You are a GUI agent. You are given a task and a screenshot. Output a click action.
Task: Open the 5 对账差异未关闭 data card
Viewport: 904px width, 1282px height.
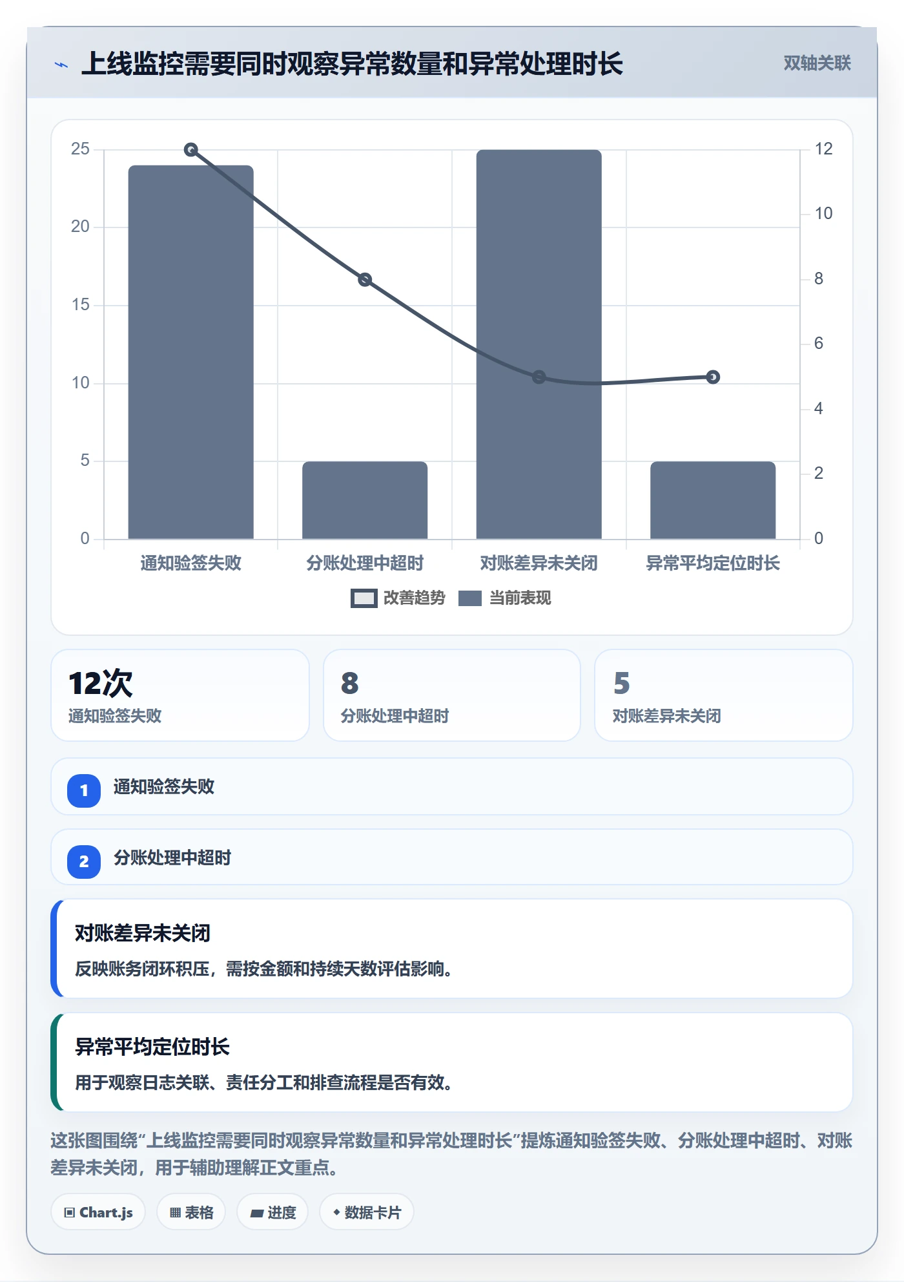(724, 695)
